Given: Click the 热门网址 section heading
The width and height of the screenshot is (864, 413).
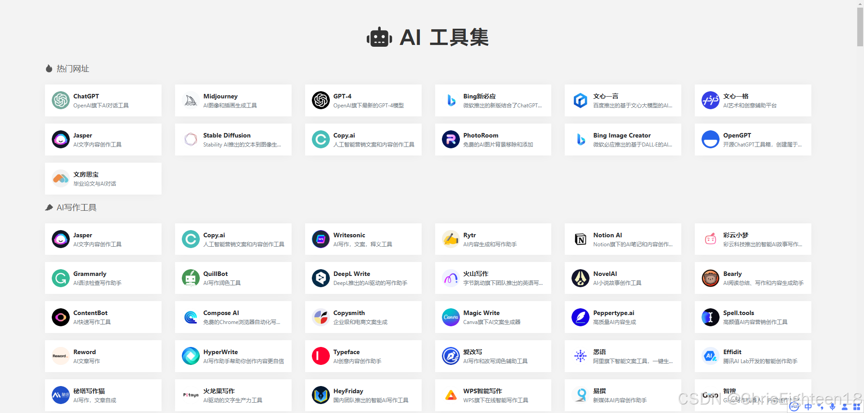Looking at the screenshot, I should pyautogui.click(x=67, y=69).
